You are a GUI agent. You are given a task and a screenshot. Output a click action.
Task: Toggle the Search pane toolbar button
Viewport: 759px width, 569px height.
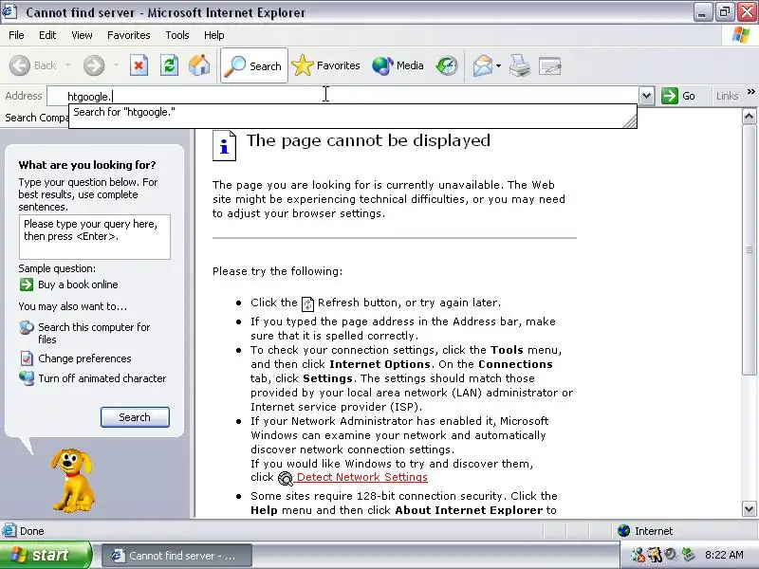[x=254, y=65]
